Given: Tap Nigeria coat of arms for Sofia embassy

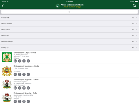Looking at the screenshot, I should (7, 97).
